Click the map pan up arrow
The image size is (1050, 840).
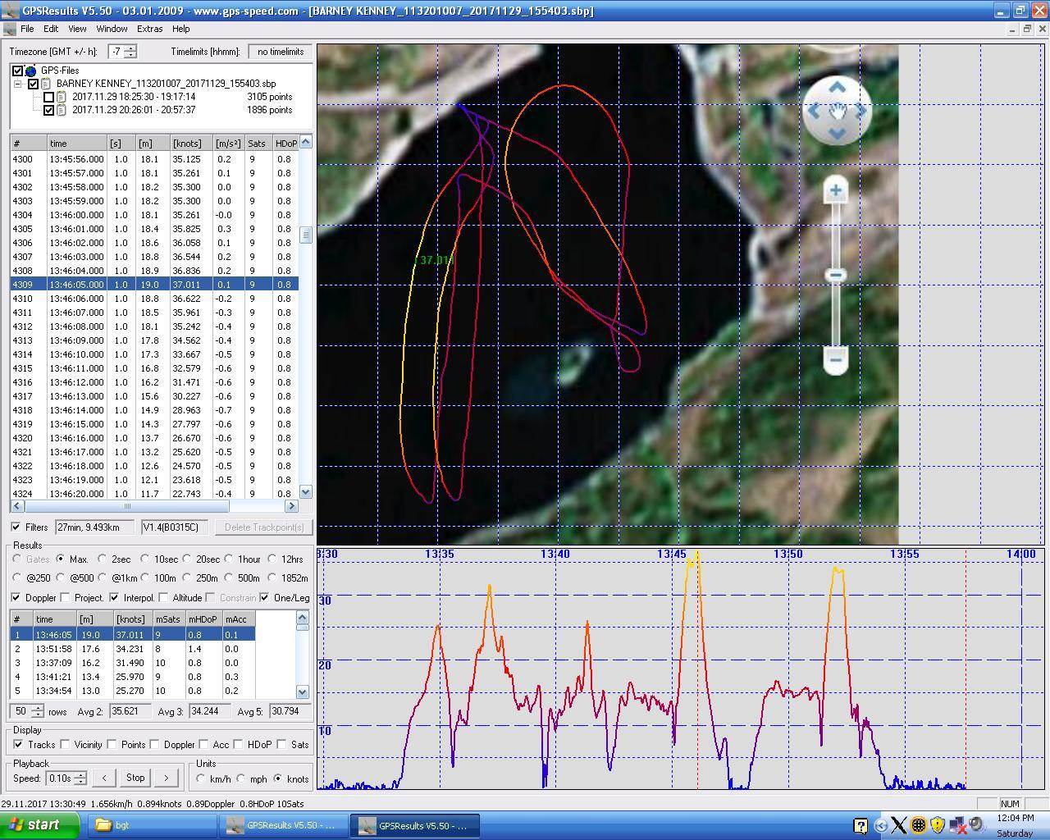coord(836,87)
